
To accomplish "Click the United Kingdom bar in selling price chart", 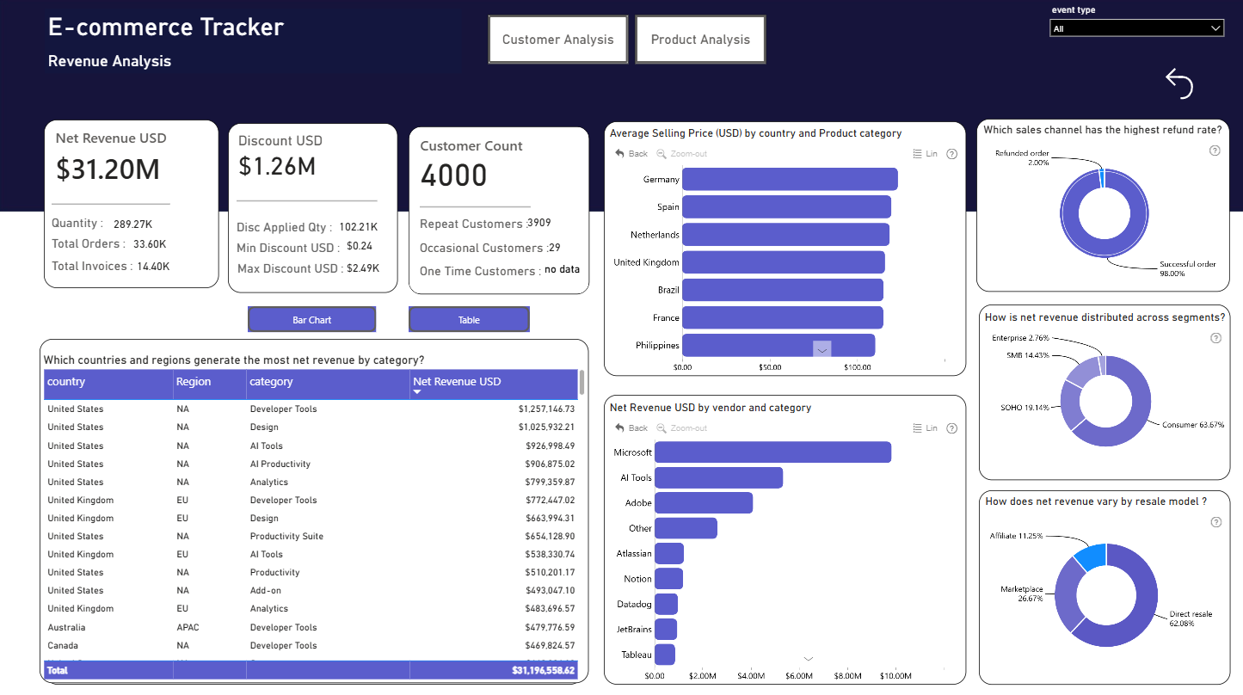I will click(x=784, y=262).
